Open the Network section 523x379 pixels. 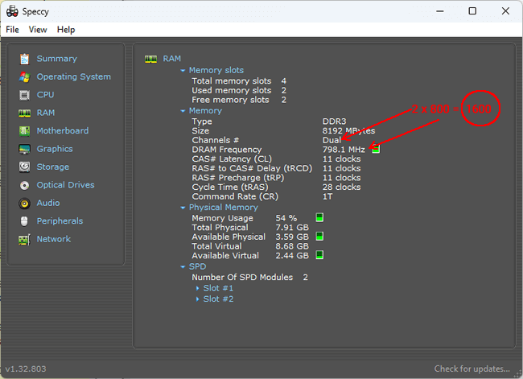click(53, 239)
